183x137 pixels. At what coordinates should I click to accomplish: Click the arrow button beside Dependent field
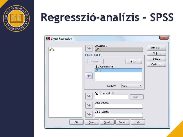(x=89, y=48)
